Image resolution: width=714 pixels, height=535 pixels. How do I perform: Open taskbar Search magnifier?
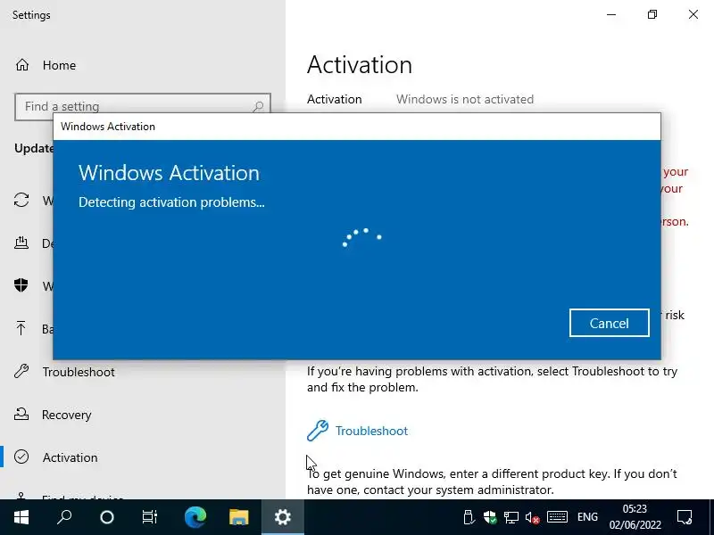click(x=64, y=517)
